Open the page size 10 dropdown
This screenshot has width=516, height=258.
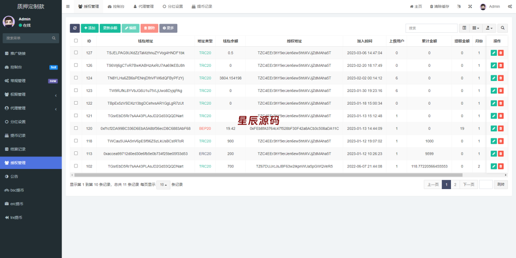pos(163,185)
